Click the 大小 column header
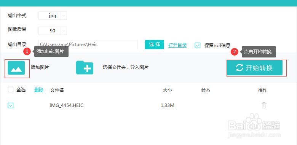297x145 pixels. click(x=168, y=90)
